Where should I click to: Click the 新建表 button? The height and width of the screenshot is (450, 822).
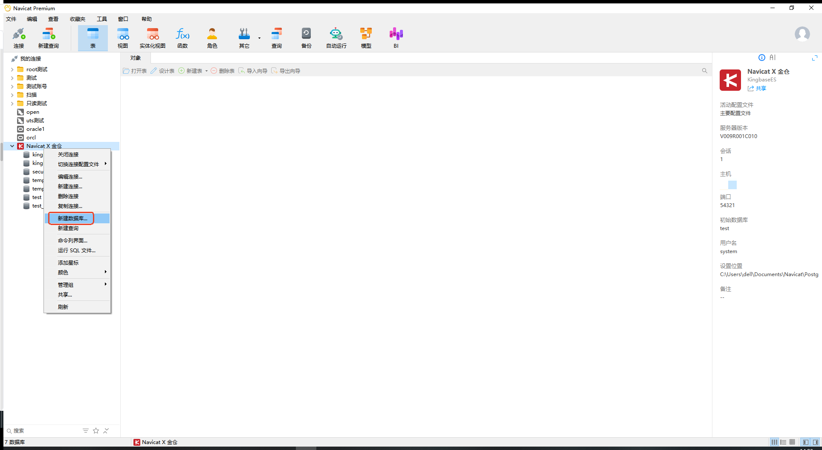(190, 71)
